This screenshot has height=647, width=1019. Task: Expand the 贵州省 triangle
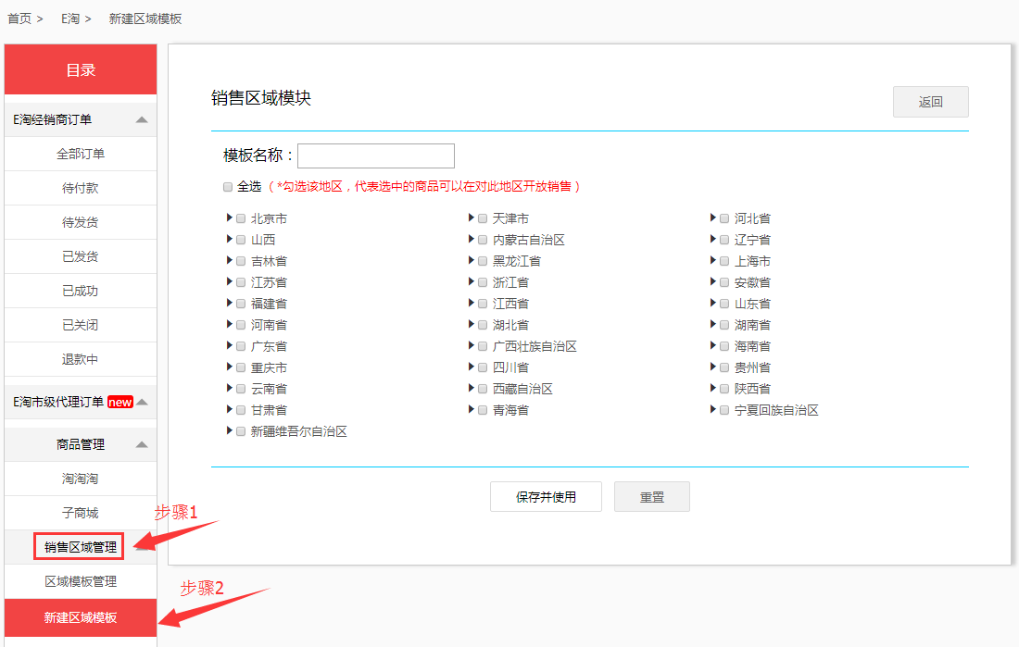coord(713,367)
